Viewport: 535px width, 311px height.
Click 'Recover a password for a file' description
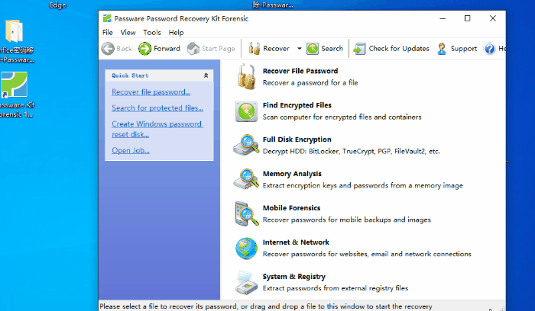310,82
